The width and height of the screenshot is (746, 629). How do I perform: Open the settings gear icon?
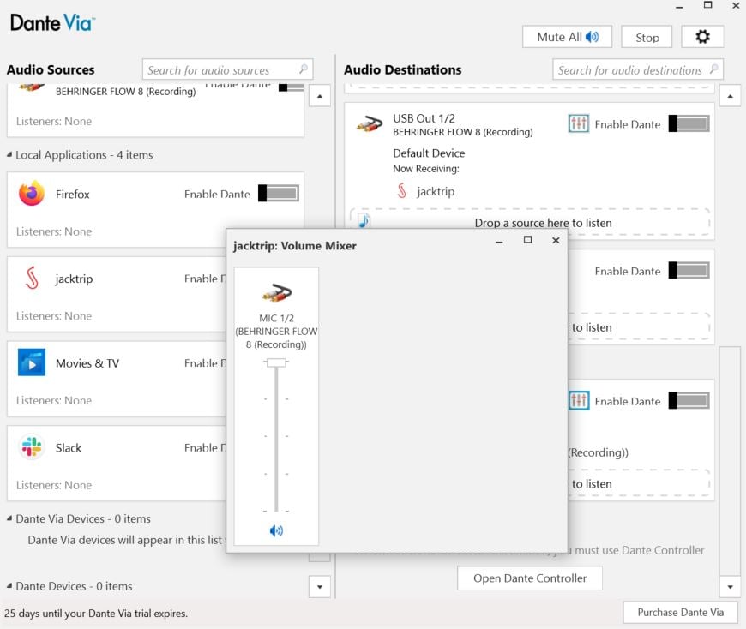702,36
